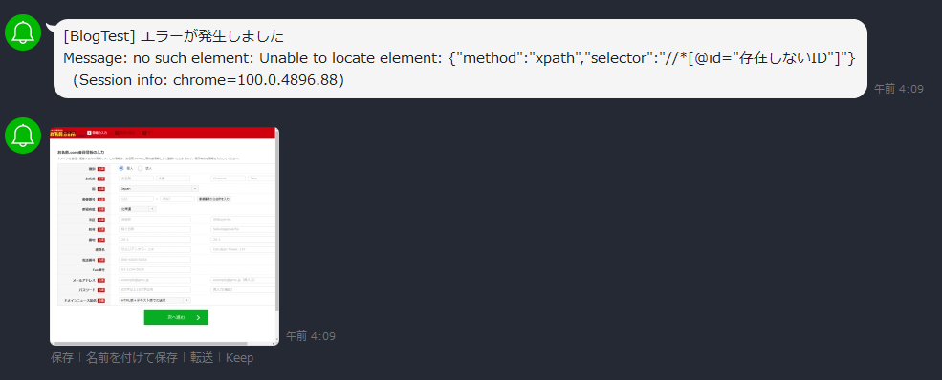This screenshot has height=380, width=942.
Task: Click the green 次へ進む button in the screenshot
Action: (x=176, y=318)
